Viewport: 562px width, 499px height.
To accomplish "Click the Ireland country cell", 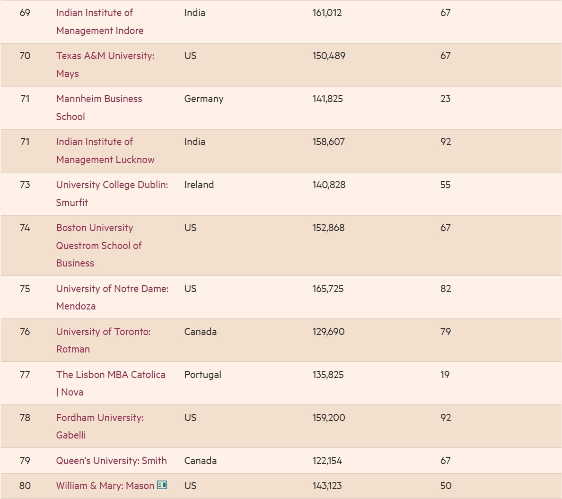I will click(199, 185).
